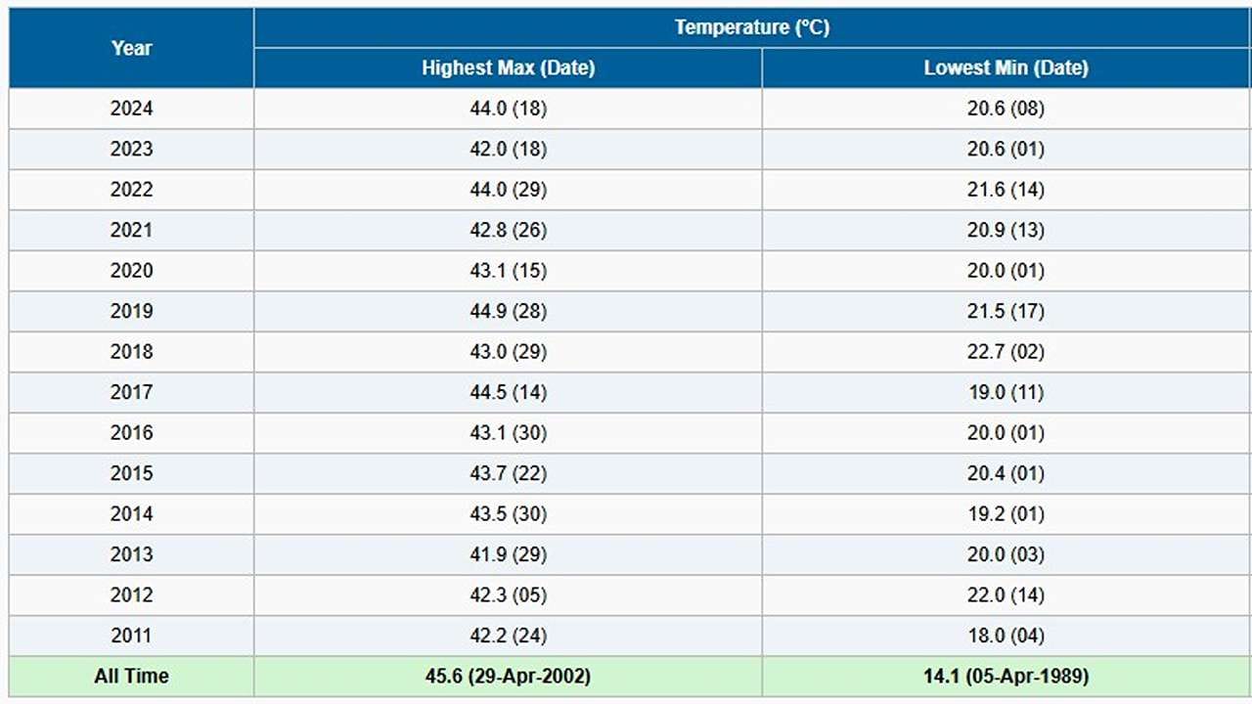Select the Highest Max (Date) column header
The image size is (1252, 704).
pyautogui.click(x=508, y=68)
